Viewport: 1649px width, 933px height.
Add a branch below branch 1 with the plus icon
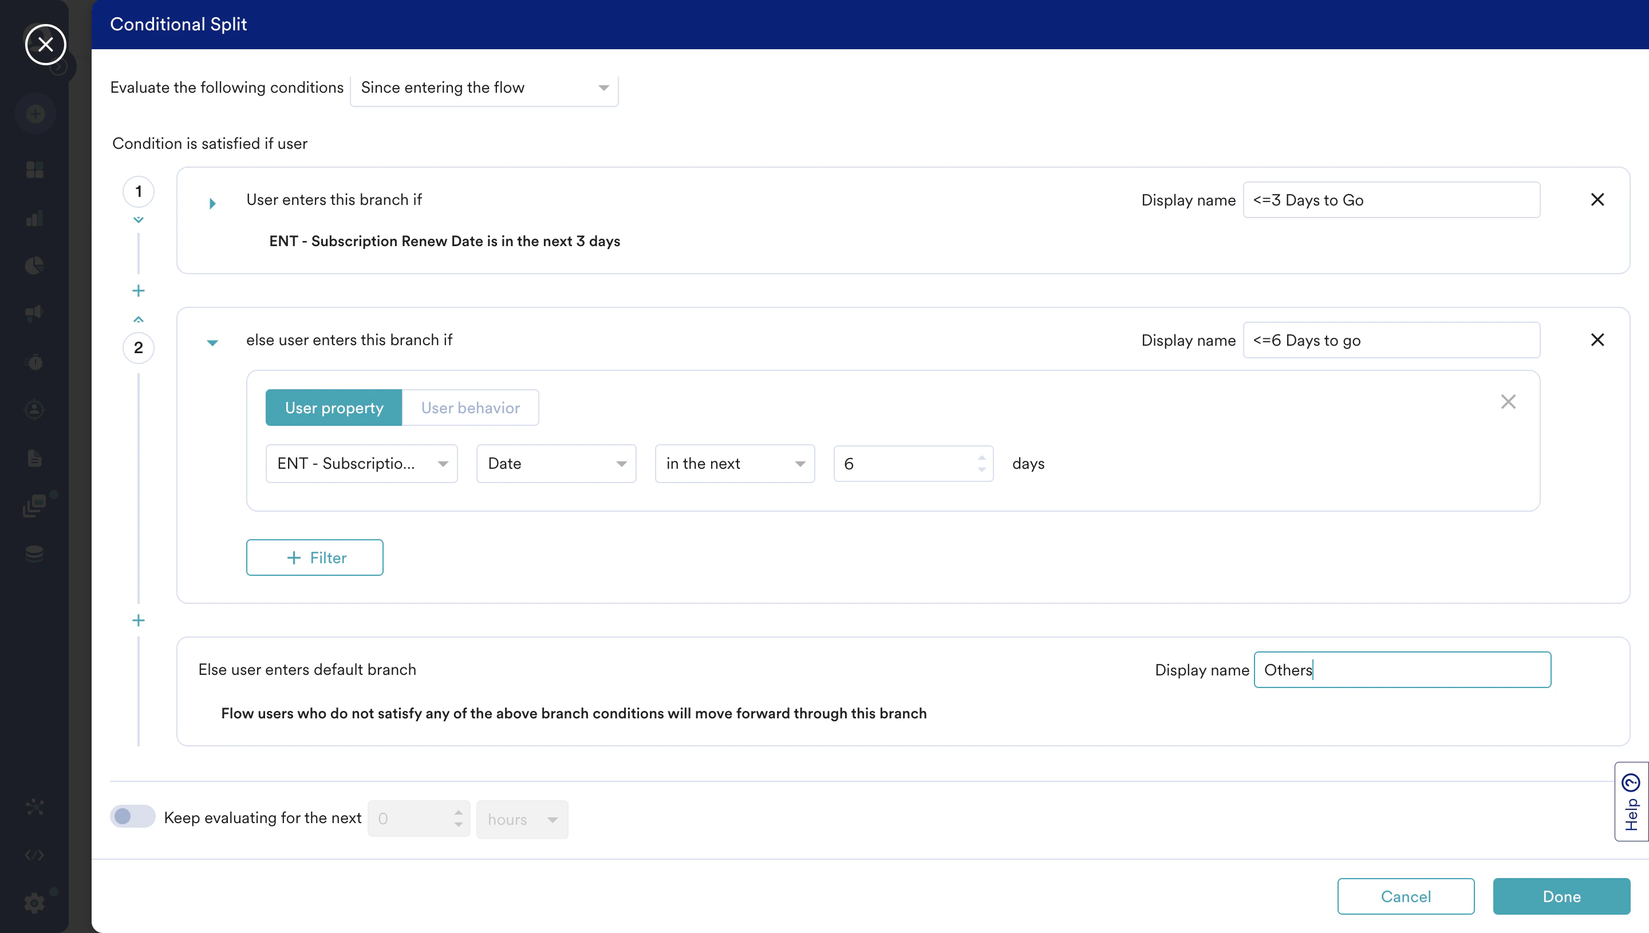[139, 291]
